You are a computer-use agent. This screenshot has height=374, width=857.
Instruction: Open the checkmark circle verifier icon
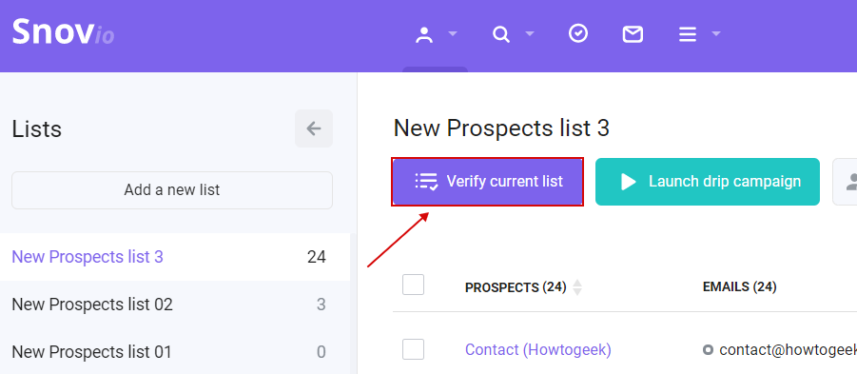pos(578,34)
